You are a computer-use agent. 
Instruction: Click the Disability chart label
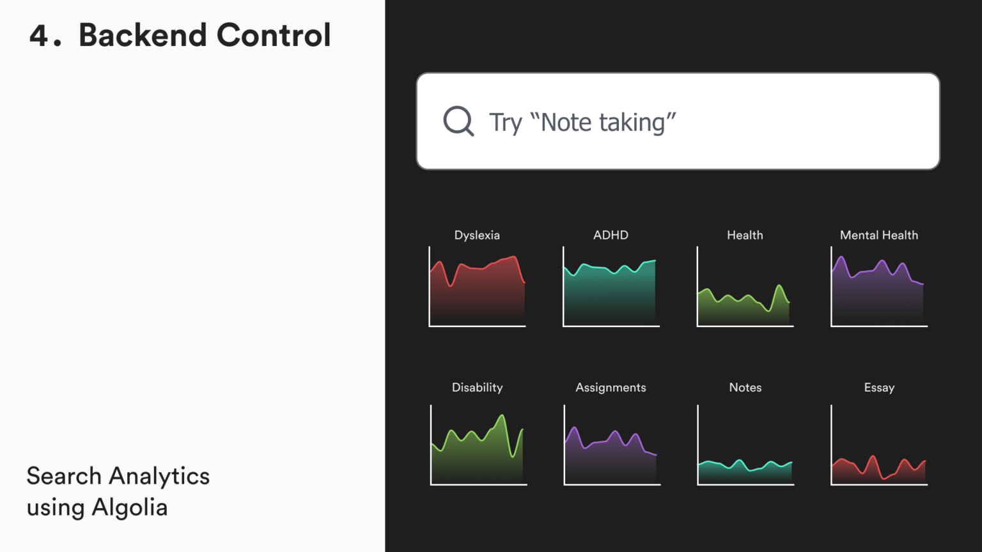pyautogui.click(x=477, y=387)
